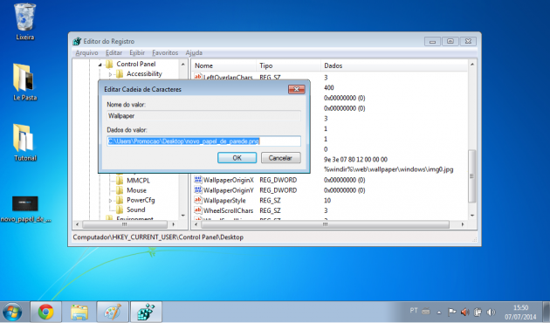Image resolution: width=550 pixels, height=323 pixels.
Task: Confirm the edit with OK button
Action: pyautogui.click(x=237, y=158)
